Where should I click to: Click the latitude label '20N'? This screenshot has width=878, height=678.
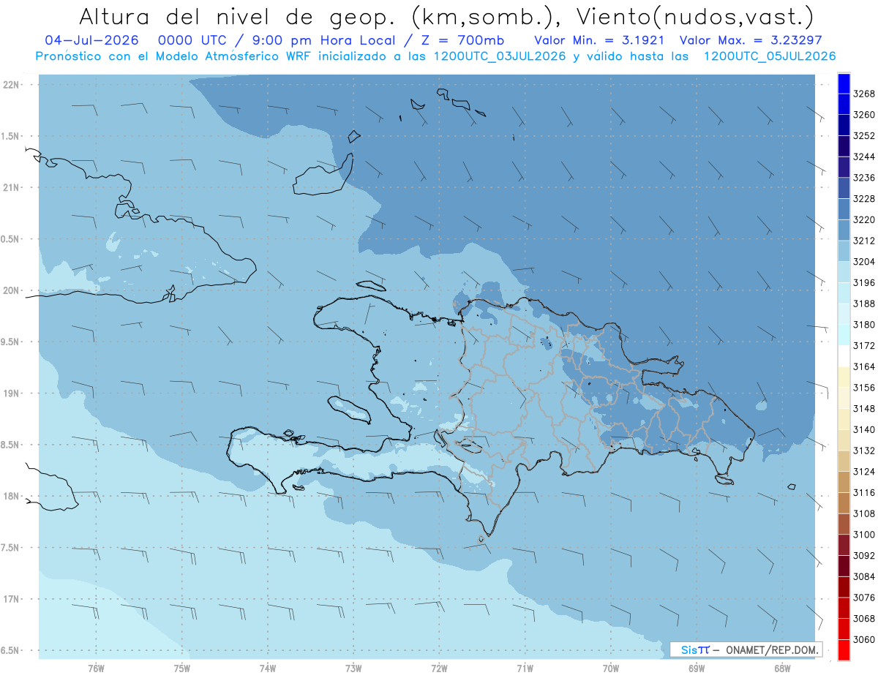(x=11, y=290)
